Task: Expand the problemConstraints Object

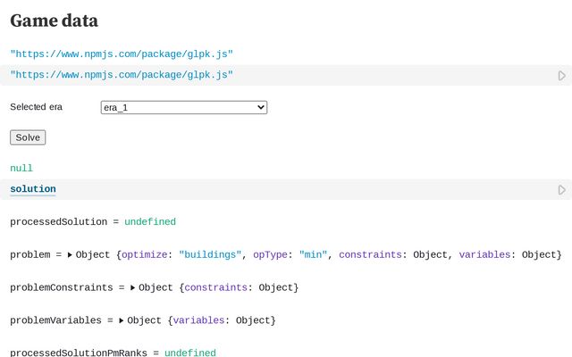Action: tap(133, 288)
